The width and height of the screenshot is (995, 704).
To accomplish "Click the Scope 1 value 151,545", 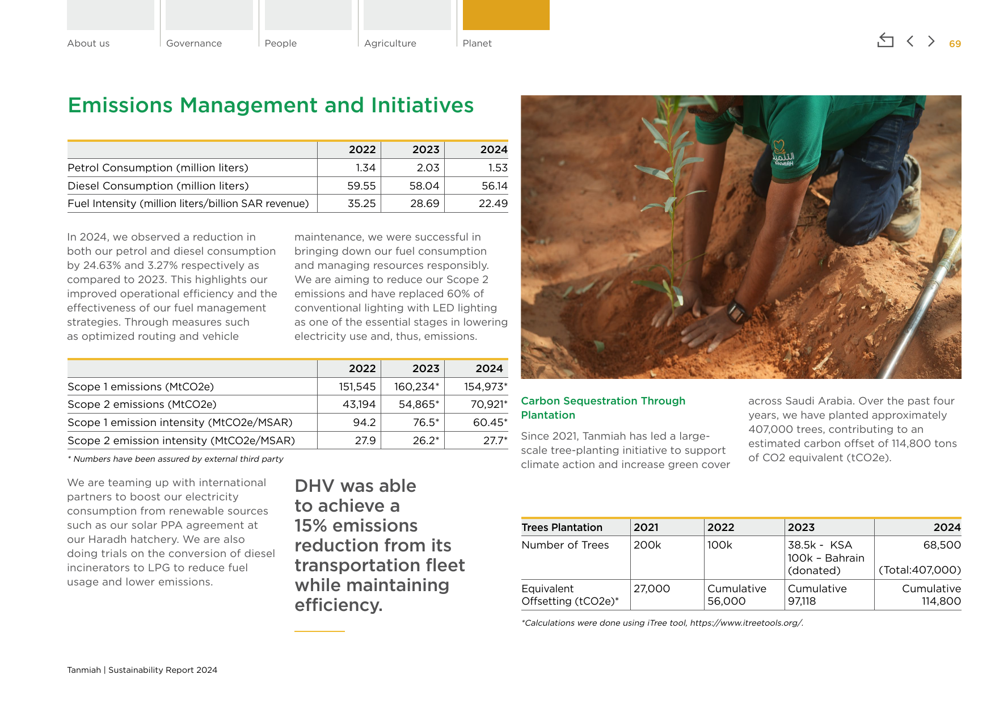I will point(357,387).
